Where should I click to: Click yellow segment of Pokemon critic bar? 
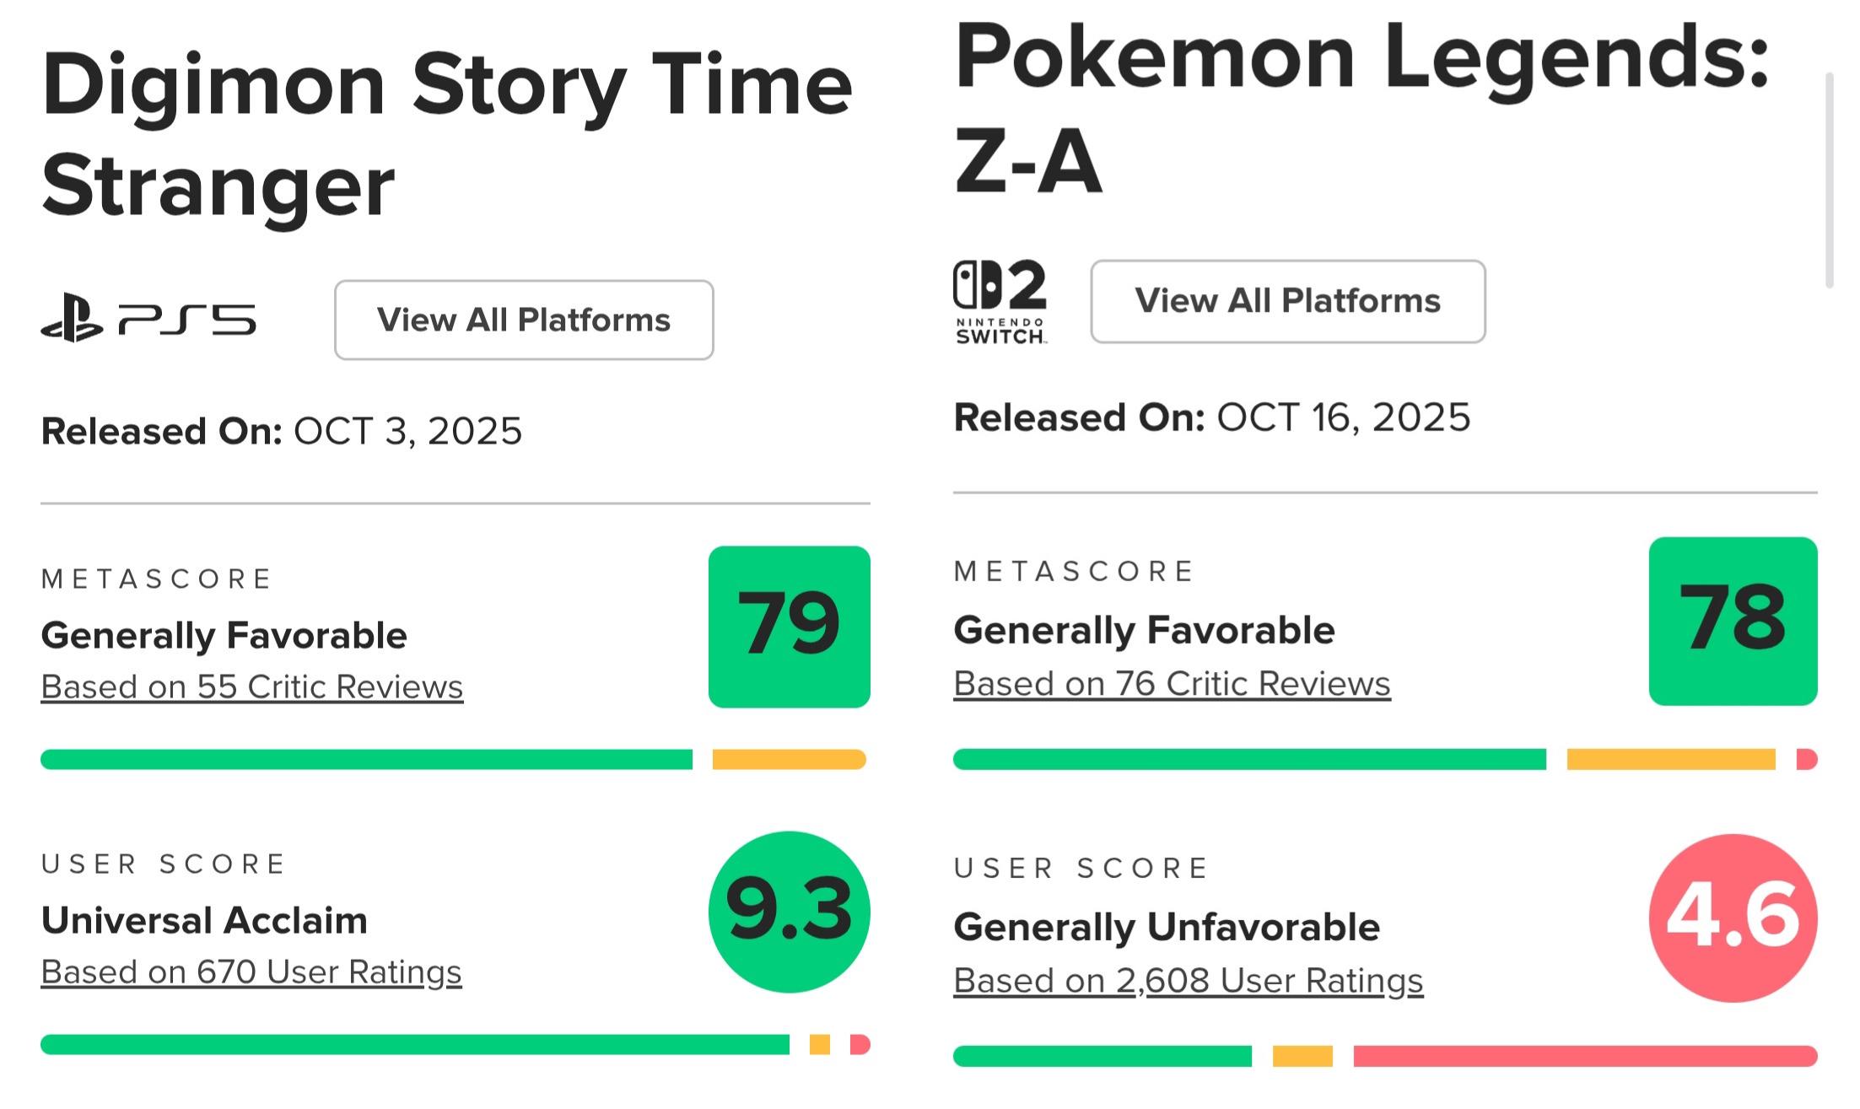point(1670,759)
